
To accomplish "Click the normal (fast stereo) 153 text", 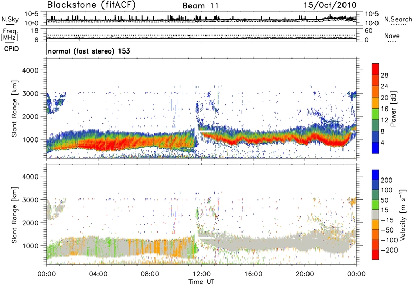I will point(89,51).
